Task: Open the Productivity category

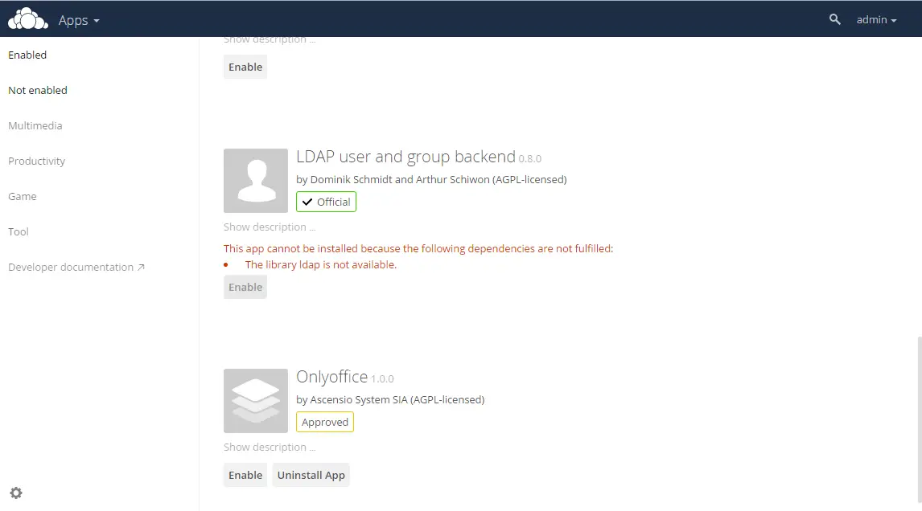Action: (x=36, y=161)
